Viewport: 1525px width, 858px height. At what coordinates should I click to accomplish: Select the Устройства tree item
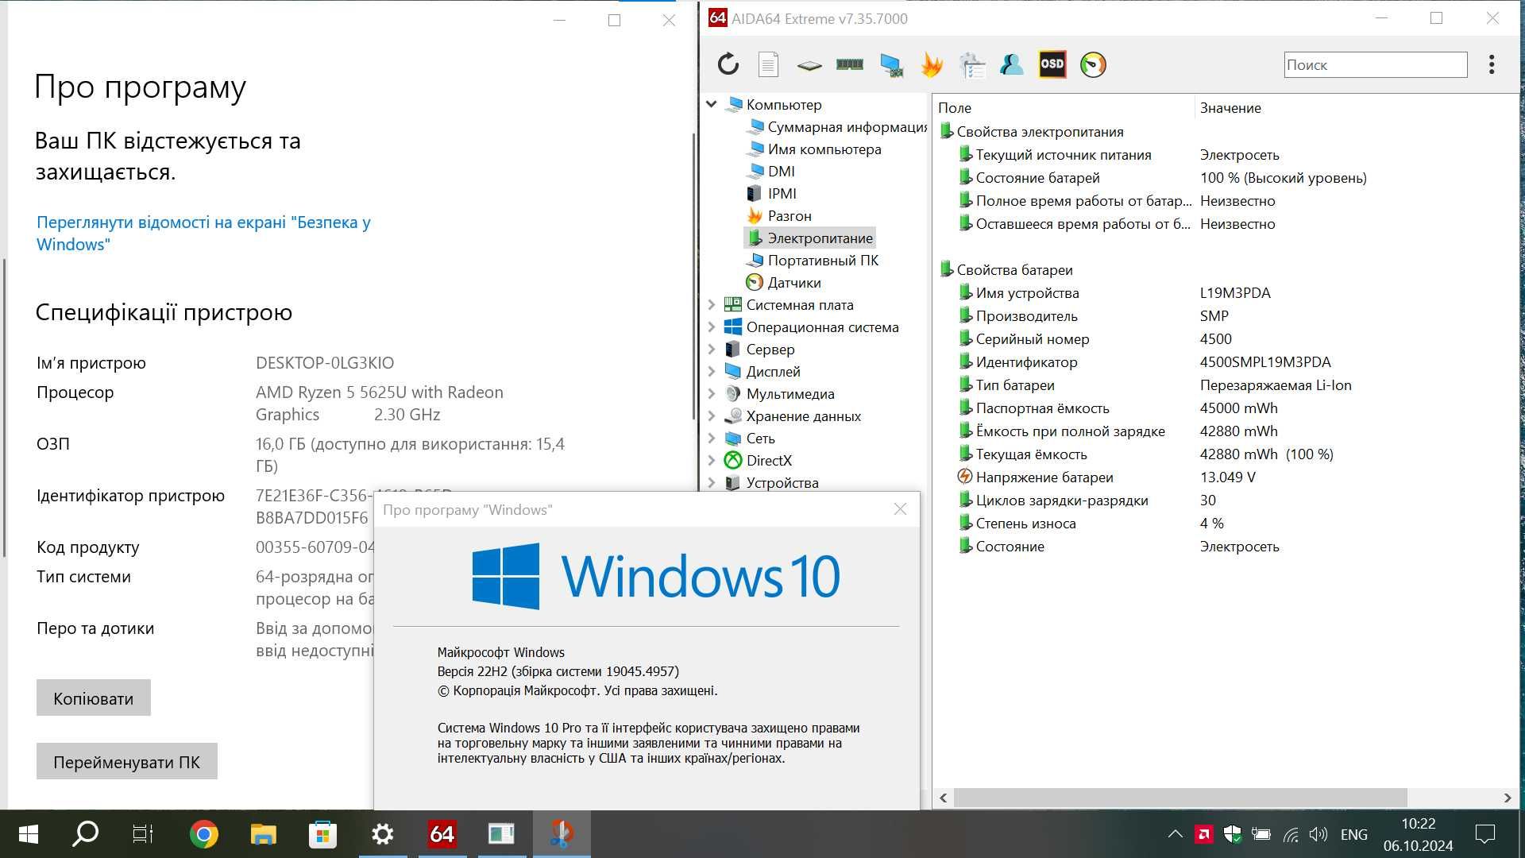pos(772,482)
